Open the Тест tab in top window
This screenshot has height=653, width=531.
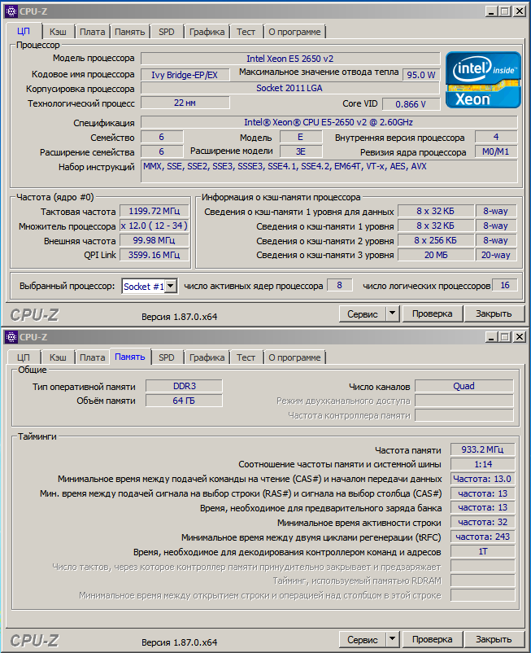[x=246, y=32]
